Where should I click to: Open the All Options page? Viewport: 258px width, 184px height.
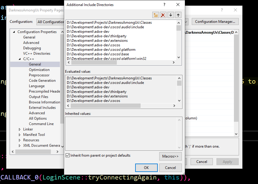pos(38,119)
